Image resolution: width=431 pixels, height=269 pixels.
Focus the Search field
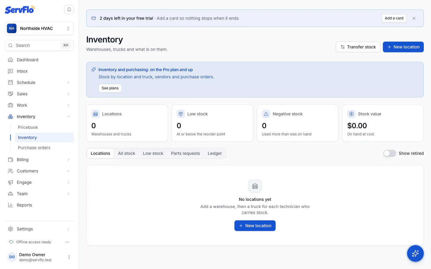pyautogui.click(x=39, y=45)
